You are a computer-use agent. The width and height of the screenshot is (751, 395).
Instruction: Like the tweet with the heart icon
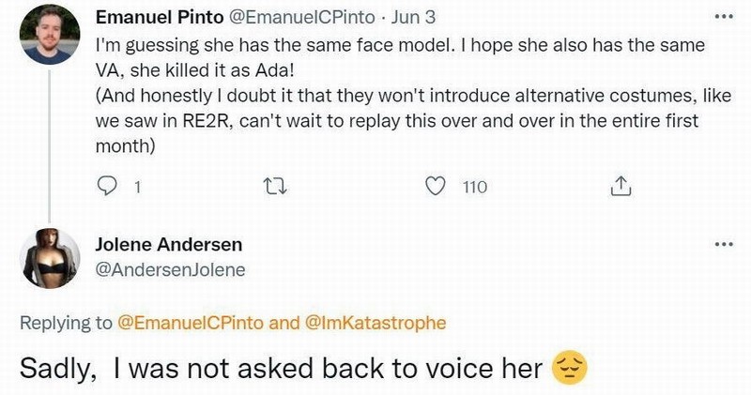pos(435,187)
